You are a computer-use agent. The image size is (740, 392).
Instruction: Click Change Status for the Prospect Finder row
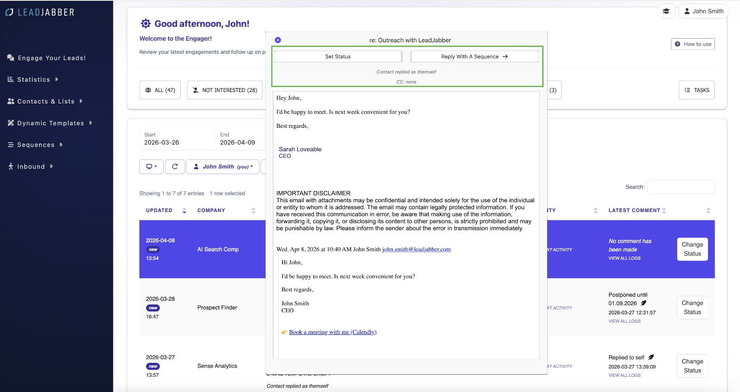click(692, 307)
